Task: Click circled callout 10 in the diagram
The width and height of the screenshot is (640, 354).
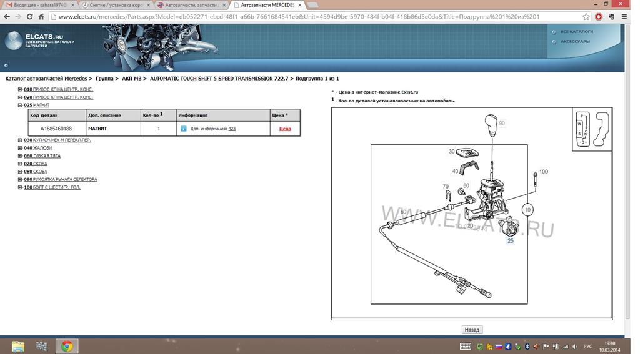Action: coord(527,210)
